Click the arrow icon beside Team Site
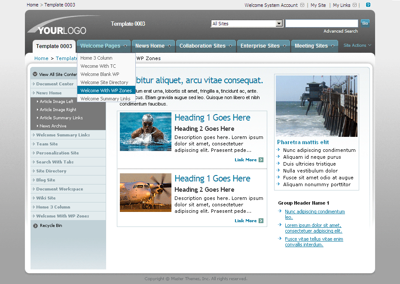Screen dimensions: 400x284 point(33,144)
